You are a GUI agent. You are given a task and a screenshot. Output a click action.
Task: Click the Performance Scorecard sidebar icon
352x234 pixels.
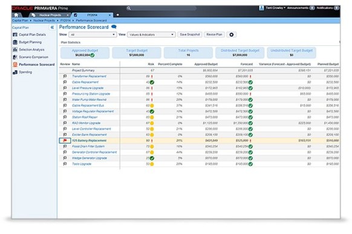15,65
